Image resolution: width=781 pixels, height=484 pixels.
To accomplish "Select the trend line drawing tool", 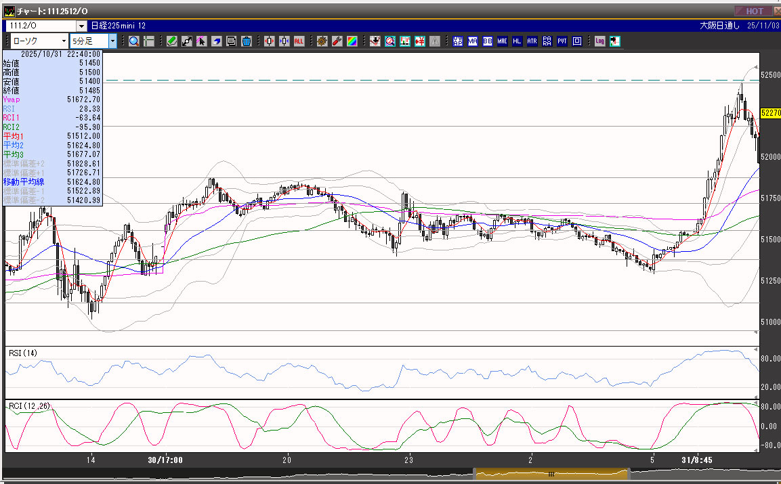I will coord(186,41).
